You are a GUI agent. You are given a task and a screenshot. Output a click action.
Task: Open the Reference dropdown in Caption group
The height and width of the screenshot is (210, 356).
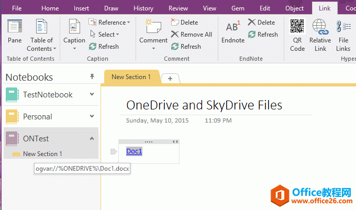[110, 23]
